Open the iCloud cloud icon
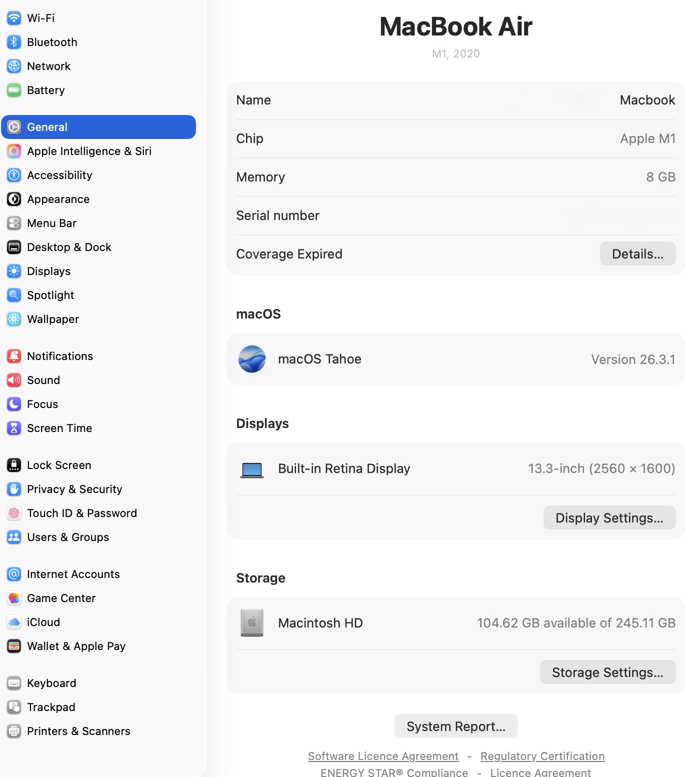 point(14,622)
